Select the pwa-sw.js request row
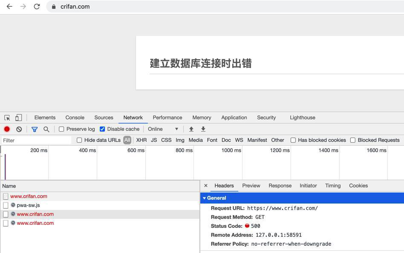This screenshot has width=404, height=253. (100, 205)
